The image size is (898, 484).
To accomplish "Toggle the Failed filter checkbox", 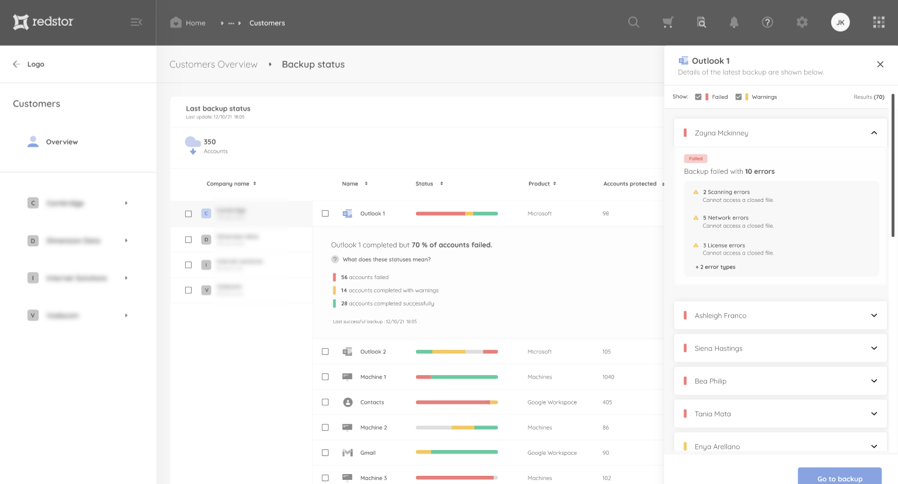I will [x=698, y=97].
